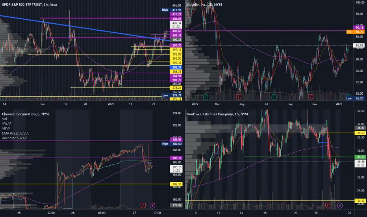The height and width of the screenshot is (217, 367).
Task: Click the 393.50 yellow price label
Action: point(176,58)
